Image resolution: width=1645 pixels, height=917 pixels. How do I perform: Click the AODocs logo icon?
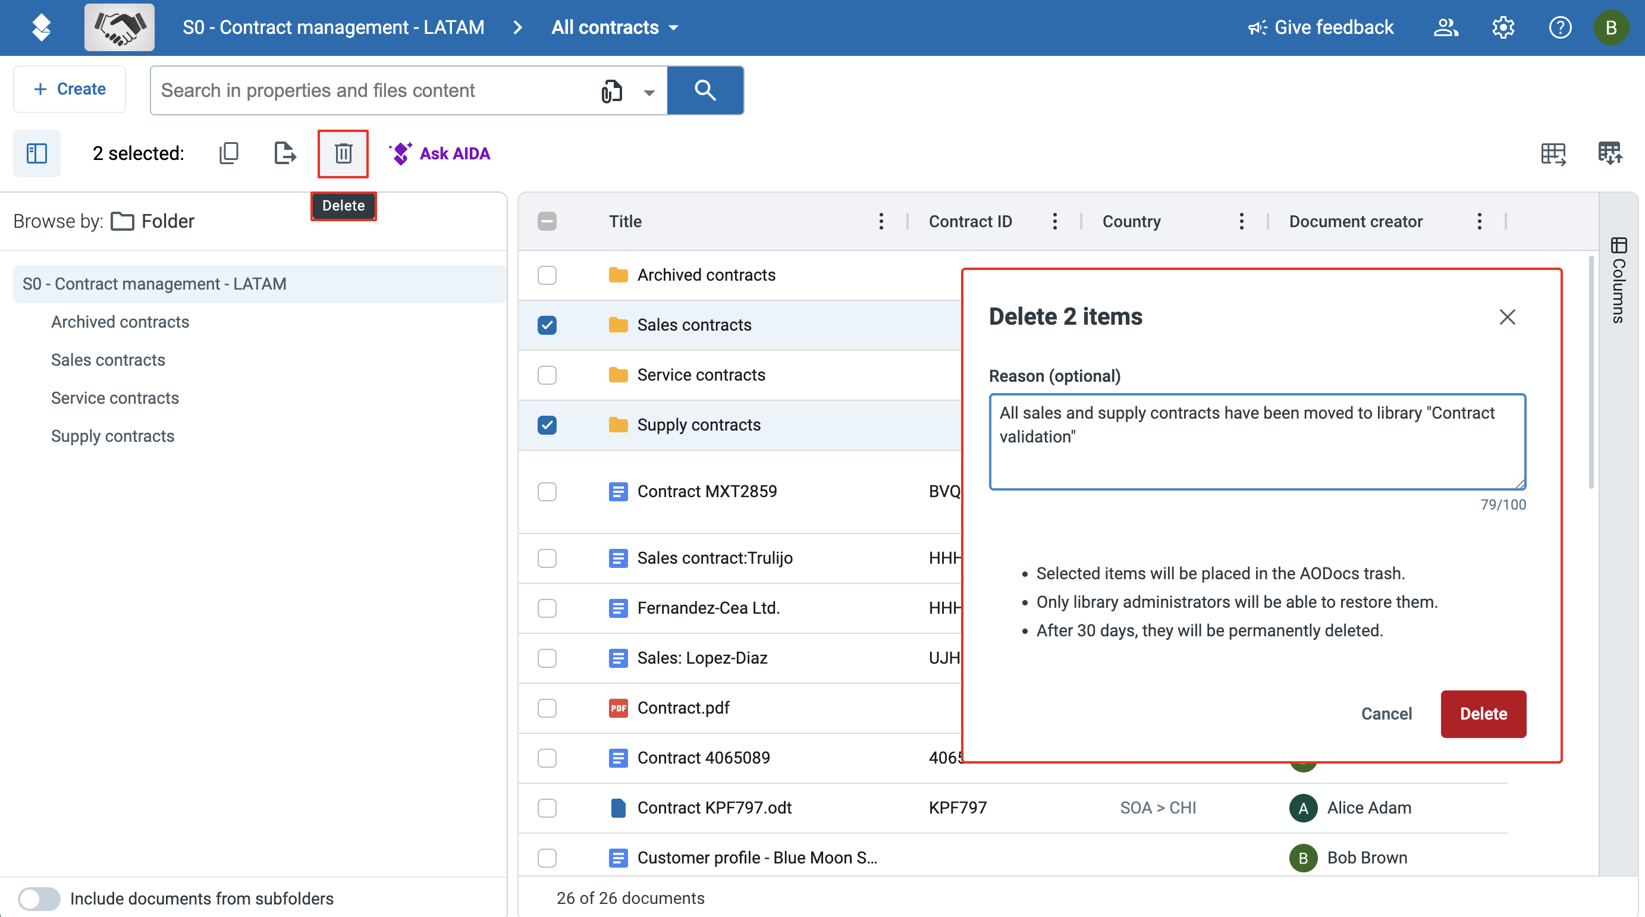[x=42, y=27]
